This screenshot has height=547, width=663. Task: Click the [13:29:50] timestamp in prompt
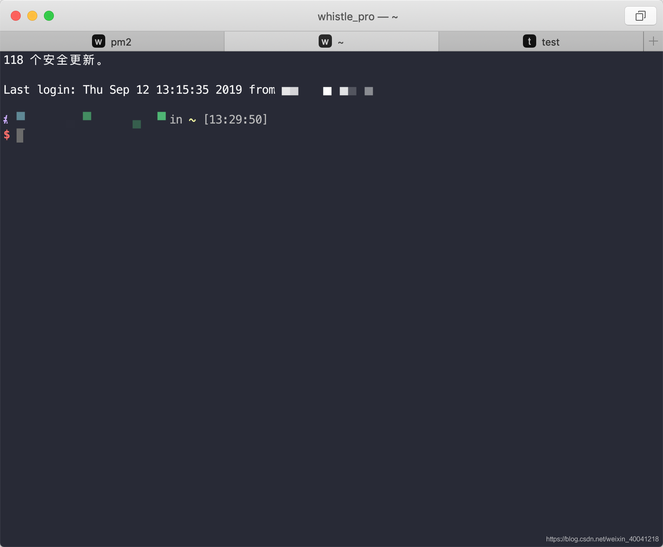coord(235,120)
